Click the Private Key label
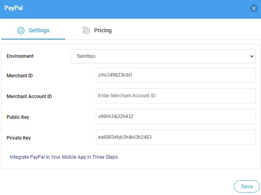The image size is (261, 195). pos(19,138)
